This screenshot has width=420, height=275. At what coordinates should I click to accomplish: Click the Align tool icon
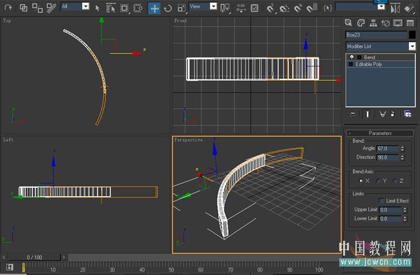[409, 8]
